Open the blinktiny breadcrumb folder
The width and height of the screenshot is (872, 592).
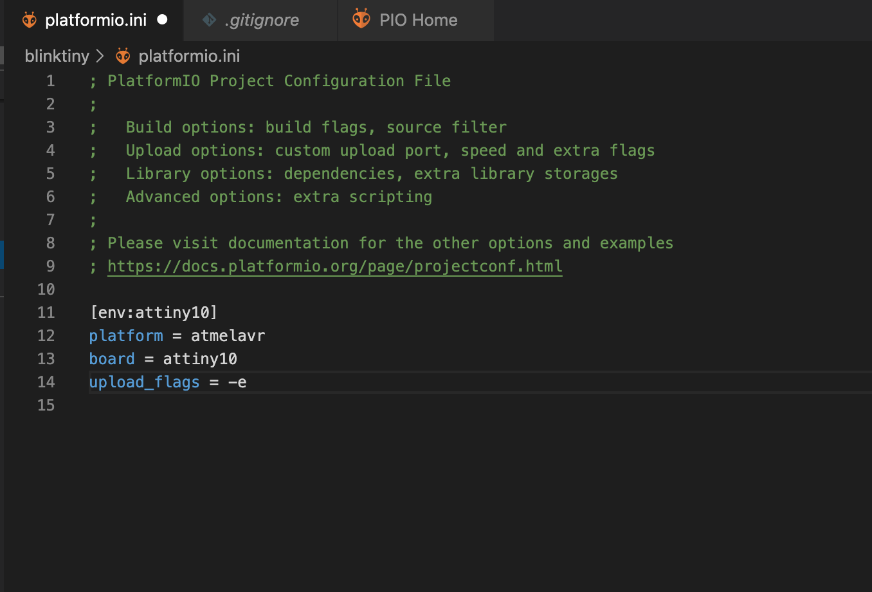[57, 56]
